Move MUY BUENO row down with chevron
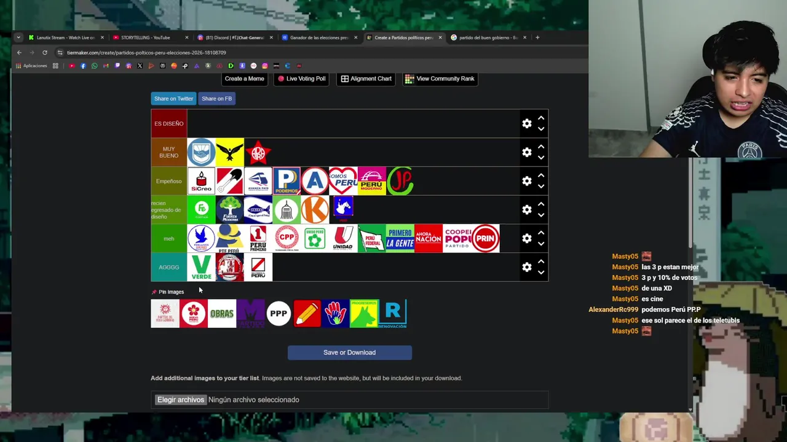787x442 pixels. [541, 158]
